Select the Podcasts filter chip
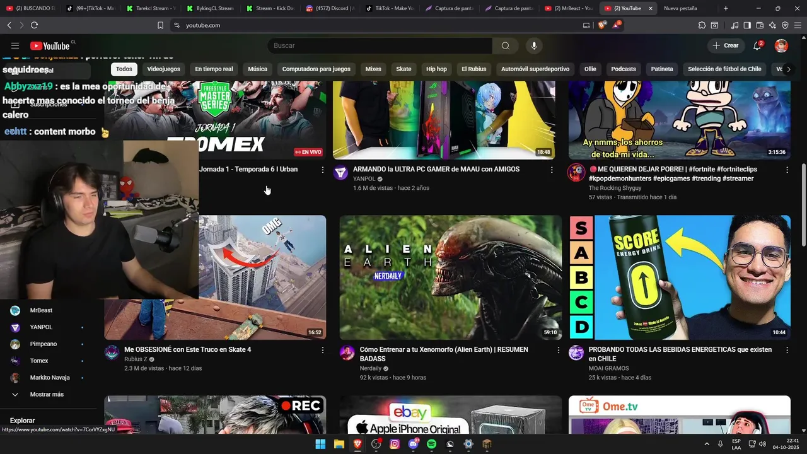Image resolution: width=807 pixels, height=454 pixels. point(624,69)
